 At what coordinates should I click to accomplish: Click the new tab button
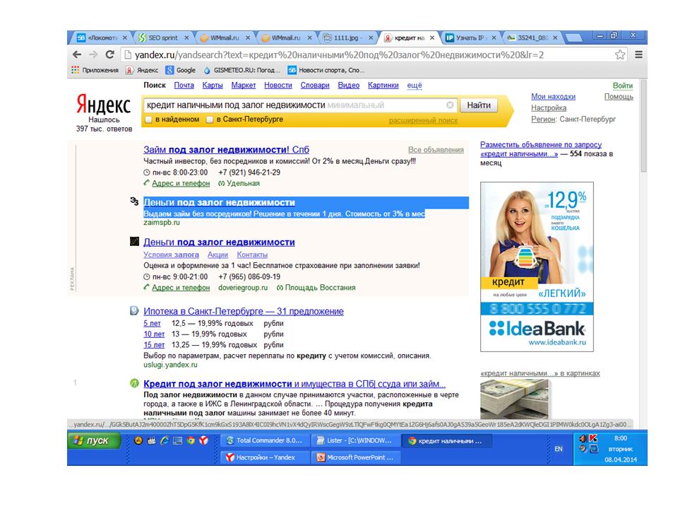tap(573, 38)
